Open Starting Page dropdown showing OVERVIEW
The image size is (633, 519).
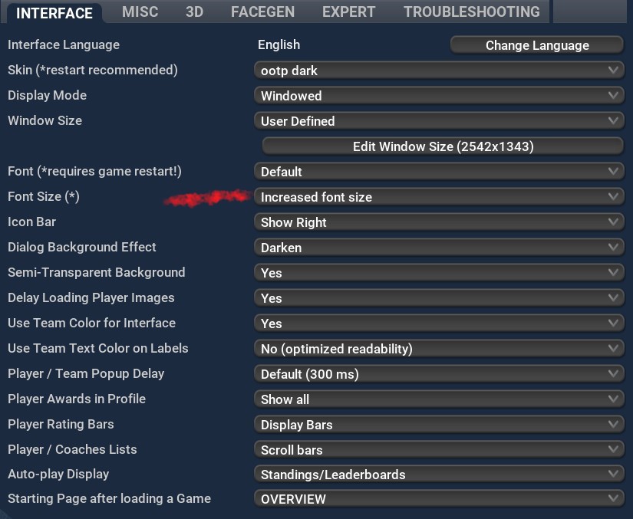coord(439,499)
